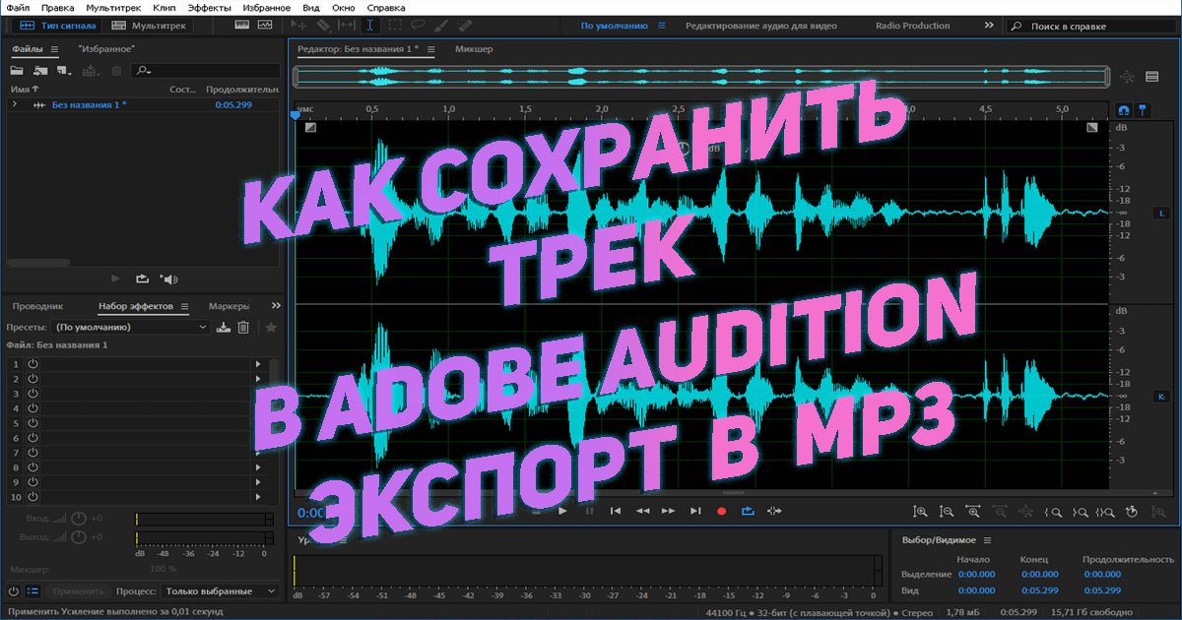Click the overview navigator waveform bar
Viewport: 1182px width, 620px height.
701,76
